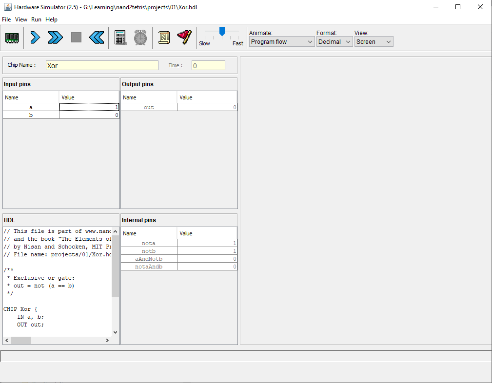
Task: Open the File menu
Action: click(6, 19)
